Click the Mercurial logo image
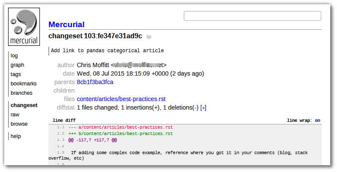The image size is (337, 172). (x=24, y=27)
